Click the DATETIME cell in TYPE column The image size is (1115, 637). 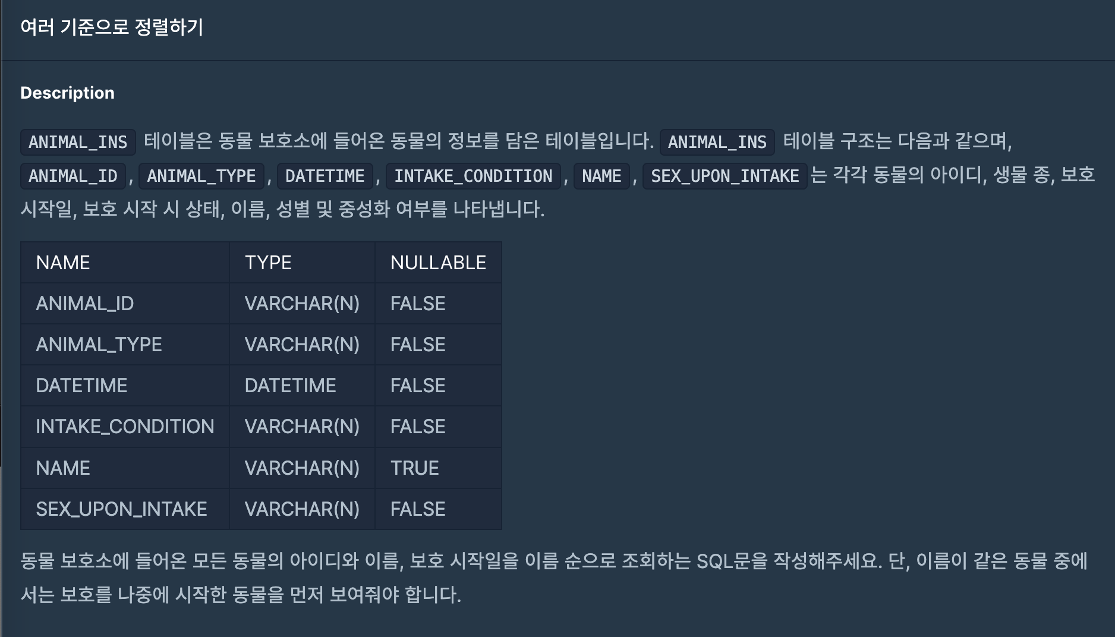click(290, 386)
